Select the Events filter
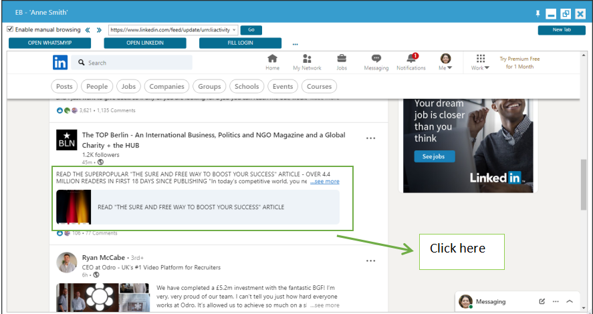Image resolution: width=593 pixels, height=314 pixels. (283, 87)
